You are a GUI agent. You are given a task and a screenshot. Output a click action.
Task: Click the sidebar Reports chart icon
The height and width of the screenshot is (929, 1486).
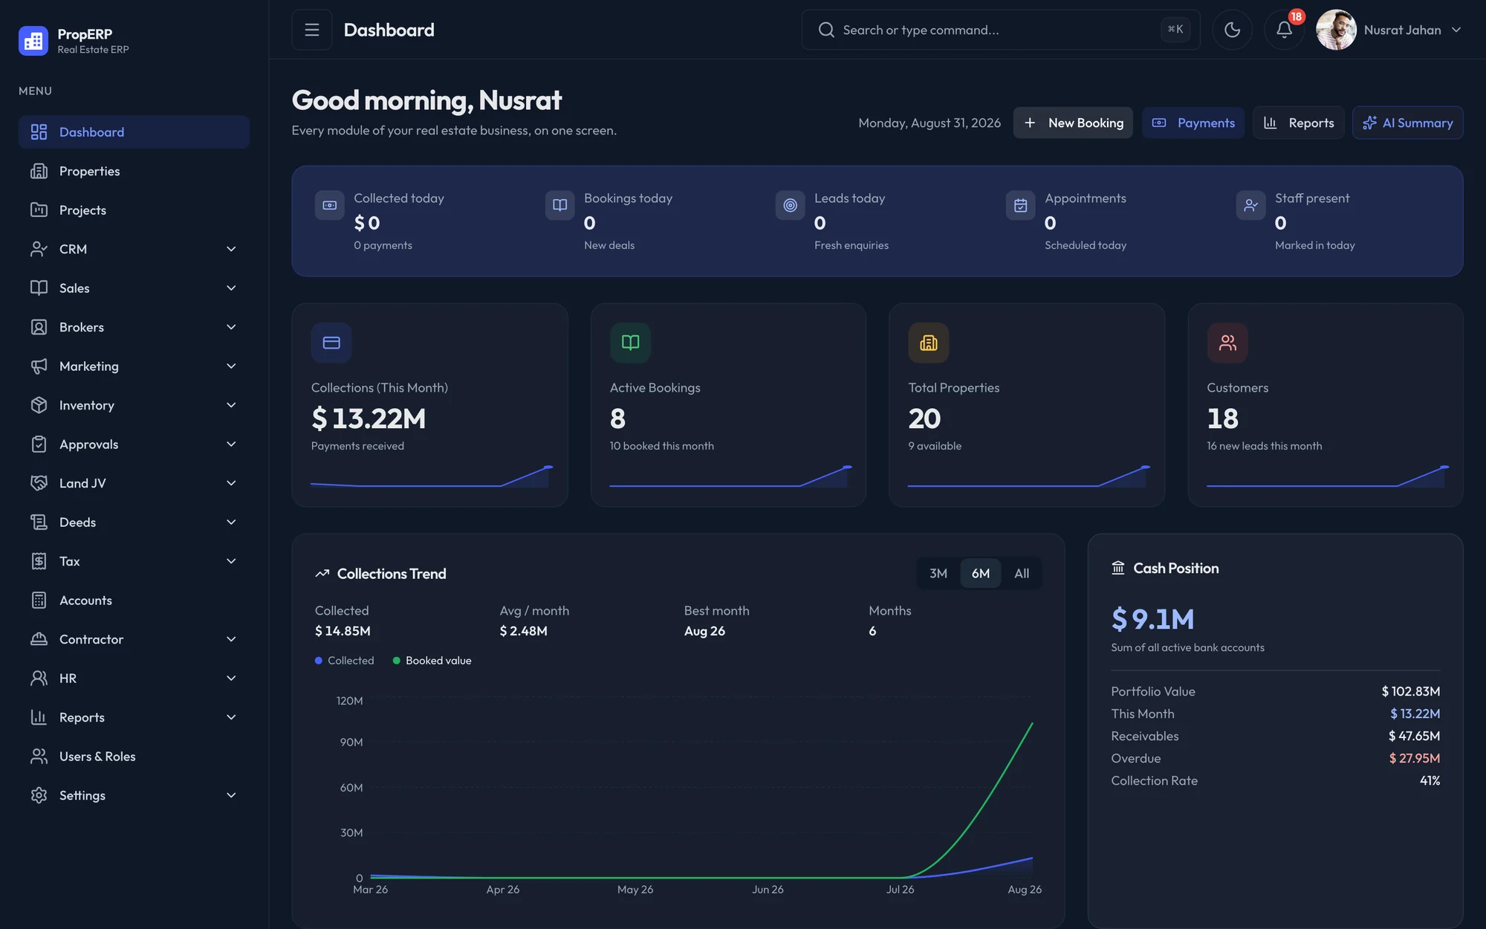pos(39,717)
